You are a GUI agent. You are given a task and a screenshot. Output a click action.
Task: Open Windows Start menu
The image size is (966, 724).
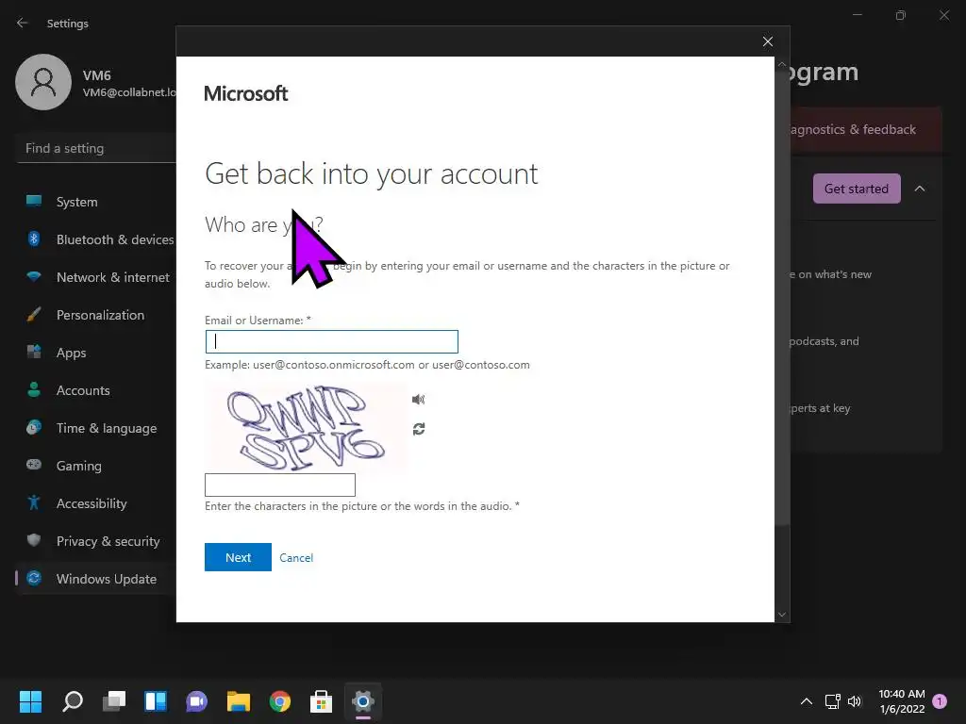tap(30, 700)
